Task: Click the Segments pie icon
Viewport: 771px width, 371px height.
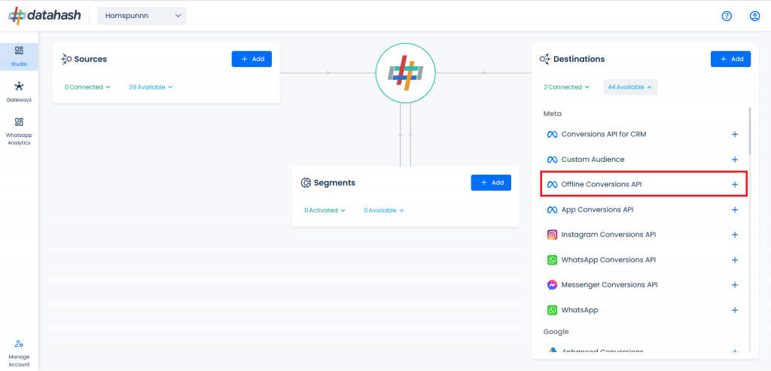Action: click(x=306, y=183)
